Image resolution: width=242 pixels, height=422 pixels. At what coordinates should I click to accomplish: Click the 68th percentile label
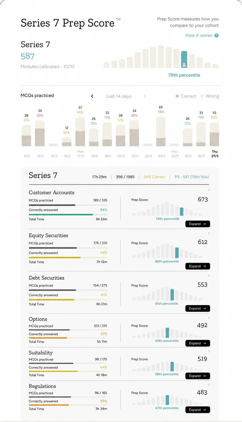[167, 261]
